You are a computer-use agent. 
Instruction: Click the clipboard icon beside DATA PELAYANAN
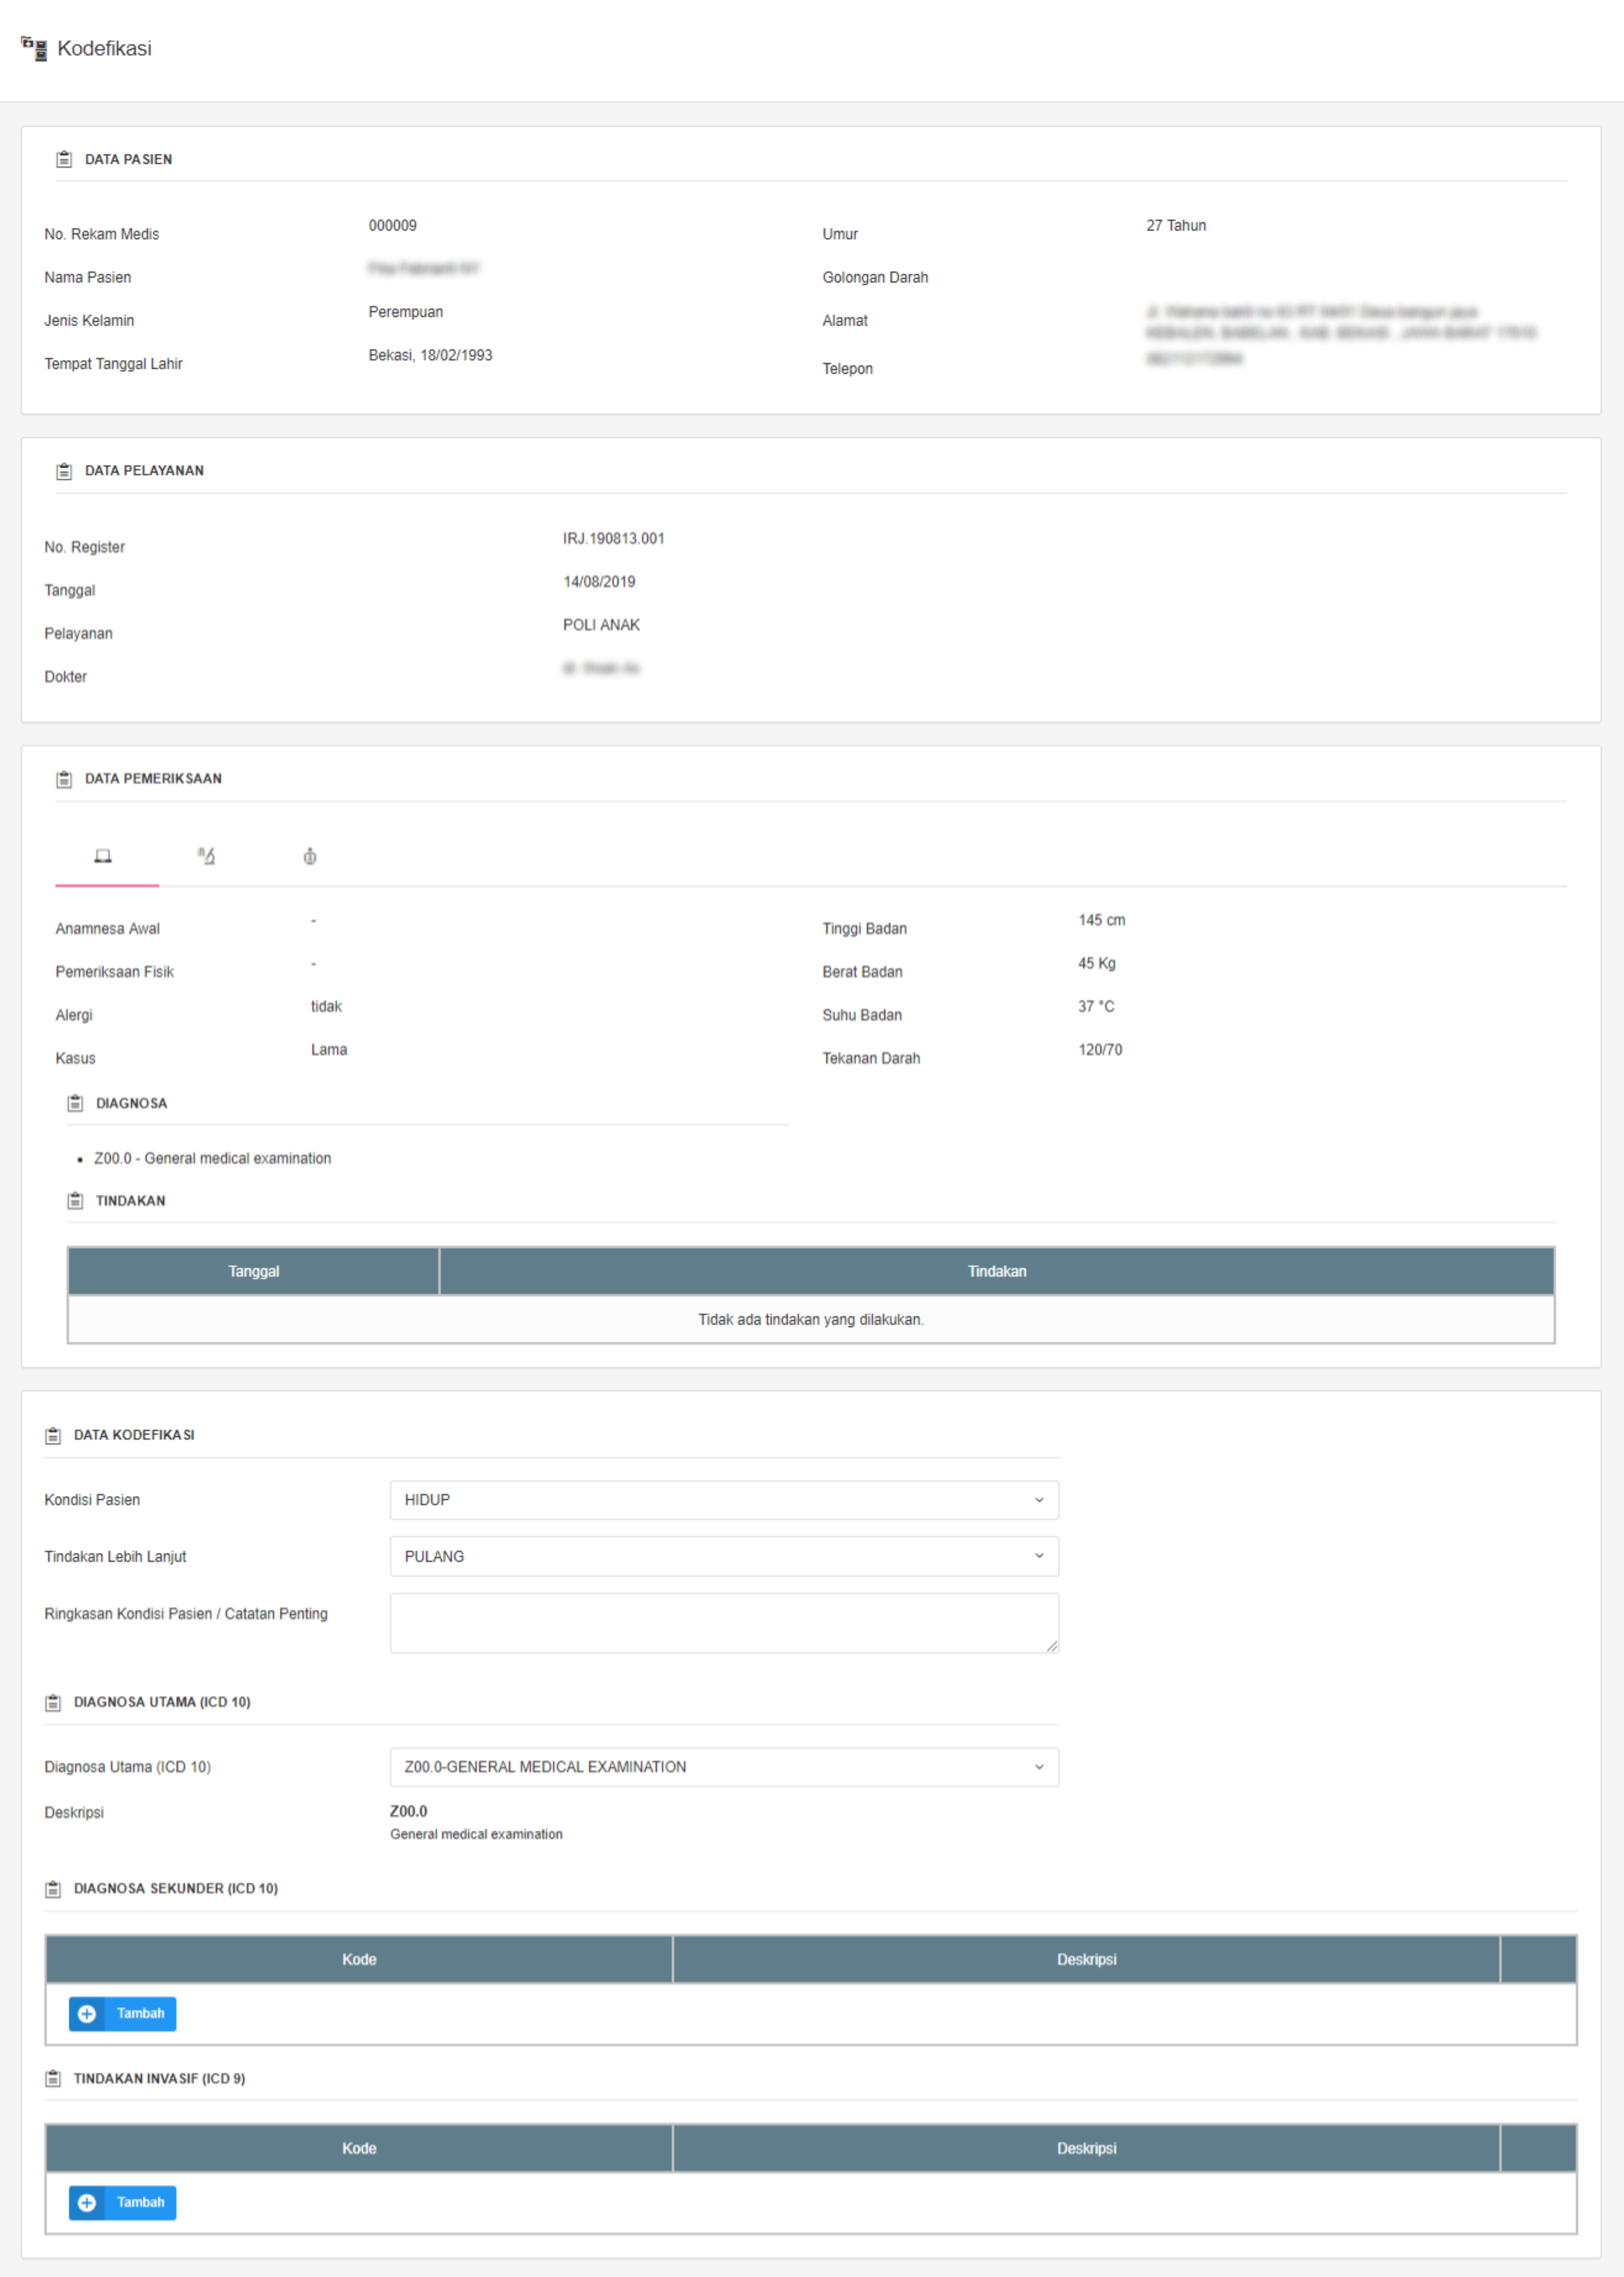click(x=64, y=471)
